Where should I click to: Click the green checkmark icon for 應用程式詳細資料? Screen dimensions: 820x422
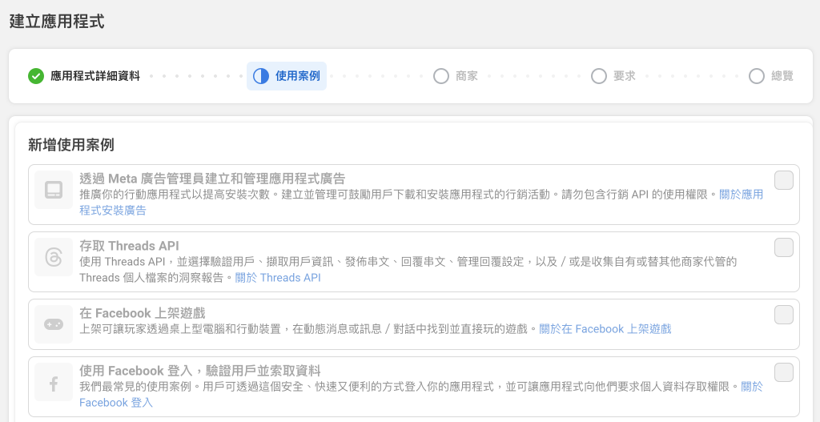pos(35,76)
